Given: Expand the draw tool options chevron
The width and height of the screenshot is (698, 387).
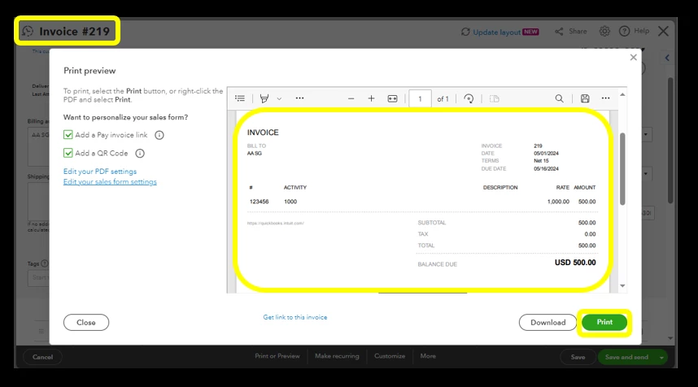Looking at the screenshot, I should click(x=279, y=98).
